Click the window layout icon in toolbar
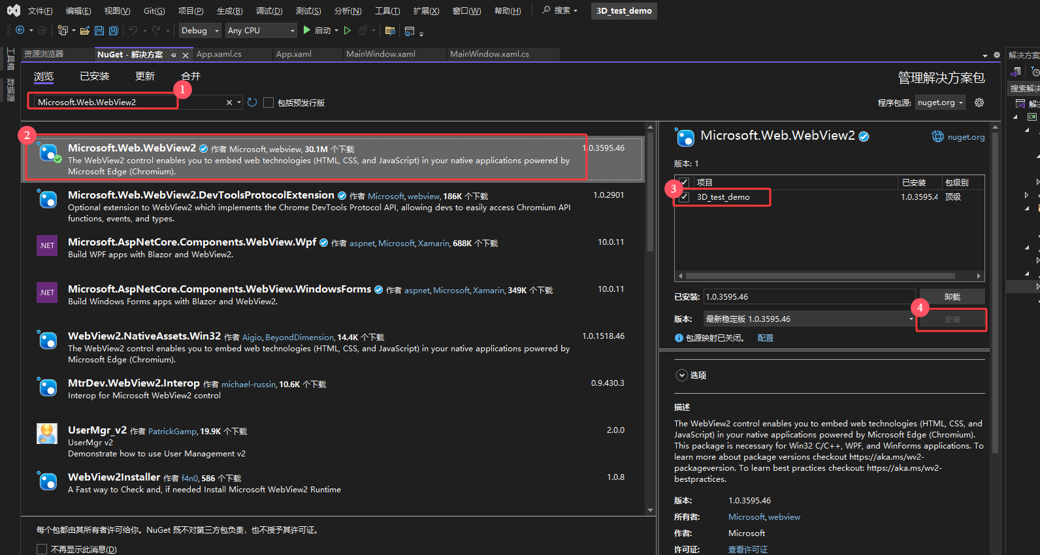1040x555 pixels. point(410,31)
